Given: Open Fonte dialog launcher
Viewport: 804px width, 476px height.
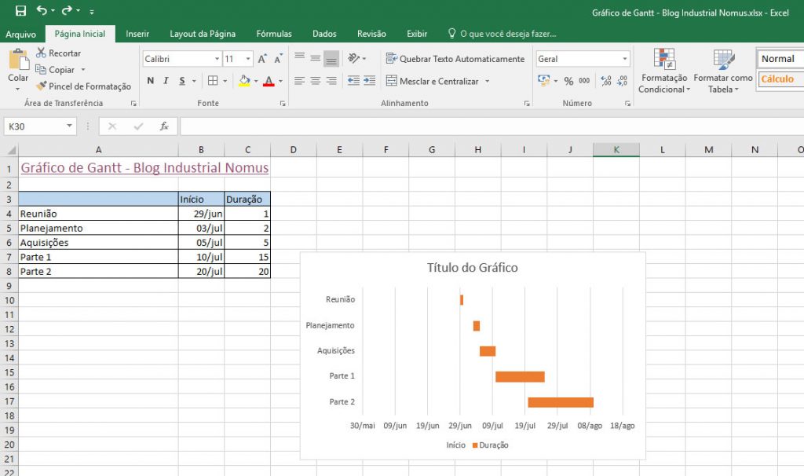Looking at the screenshot, I should [283, 104].
